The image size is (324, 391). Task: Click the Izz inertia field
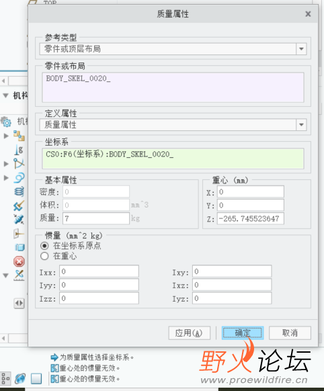[x=99, y=298]
